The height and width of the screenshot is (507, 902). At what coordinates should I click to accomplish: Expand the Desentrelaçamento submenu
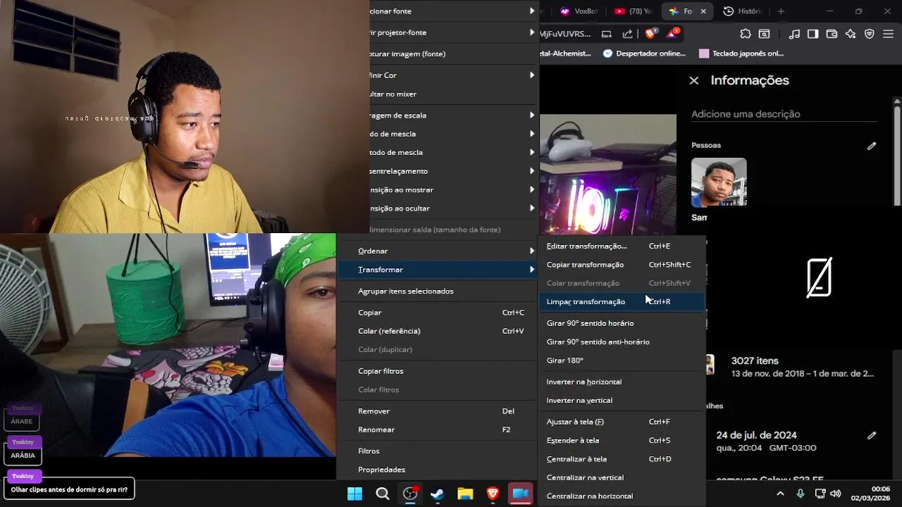[455, 171]
